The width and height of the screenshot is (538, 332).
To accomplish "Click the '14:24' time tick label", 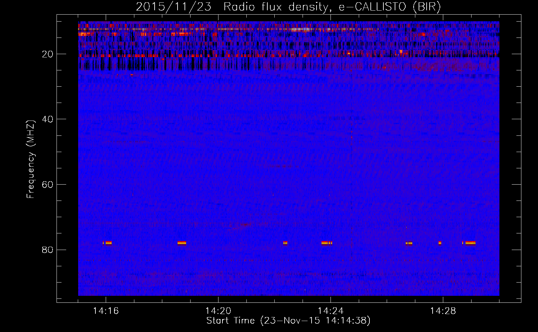I will [x=331, y=311].
